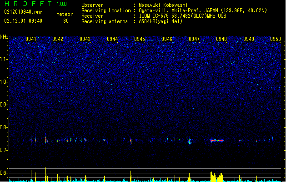Screen dimensions: 286x182
Task: Click the 0950 time marker
Action: (276, 39)
